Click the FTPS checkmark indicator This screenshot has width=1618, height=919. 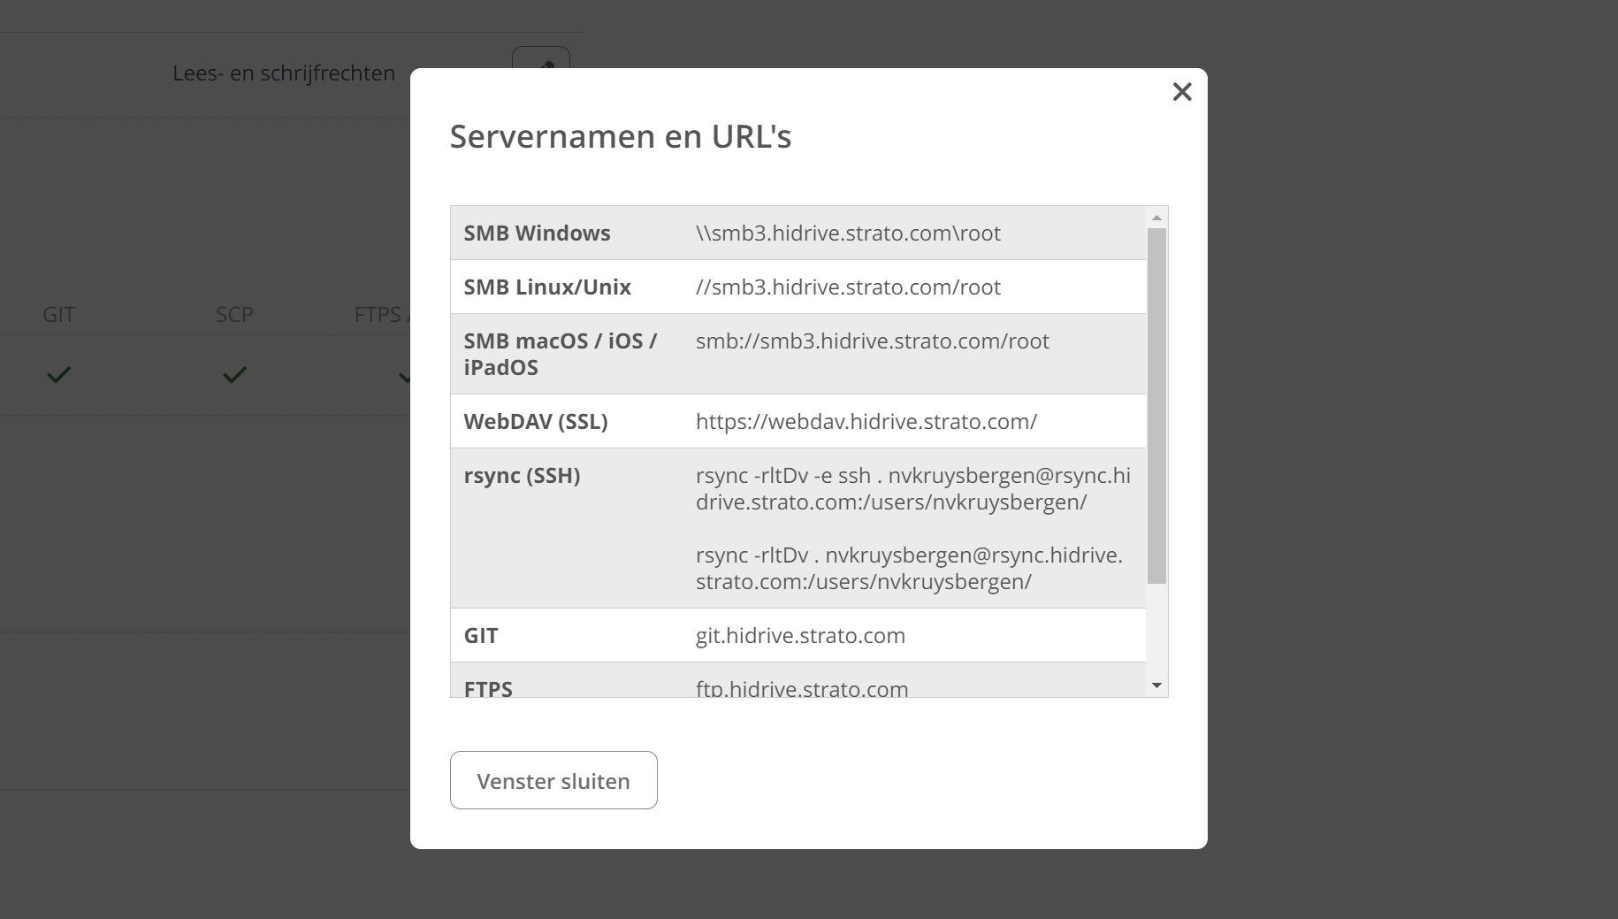pos(406,375)
